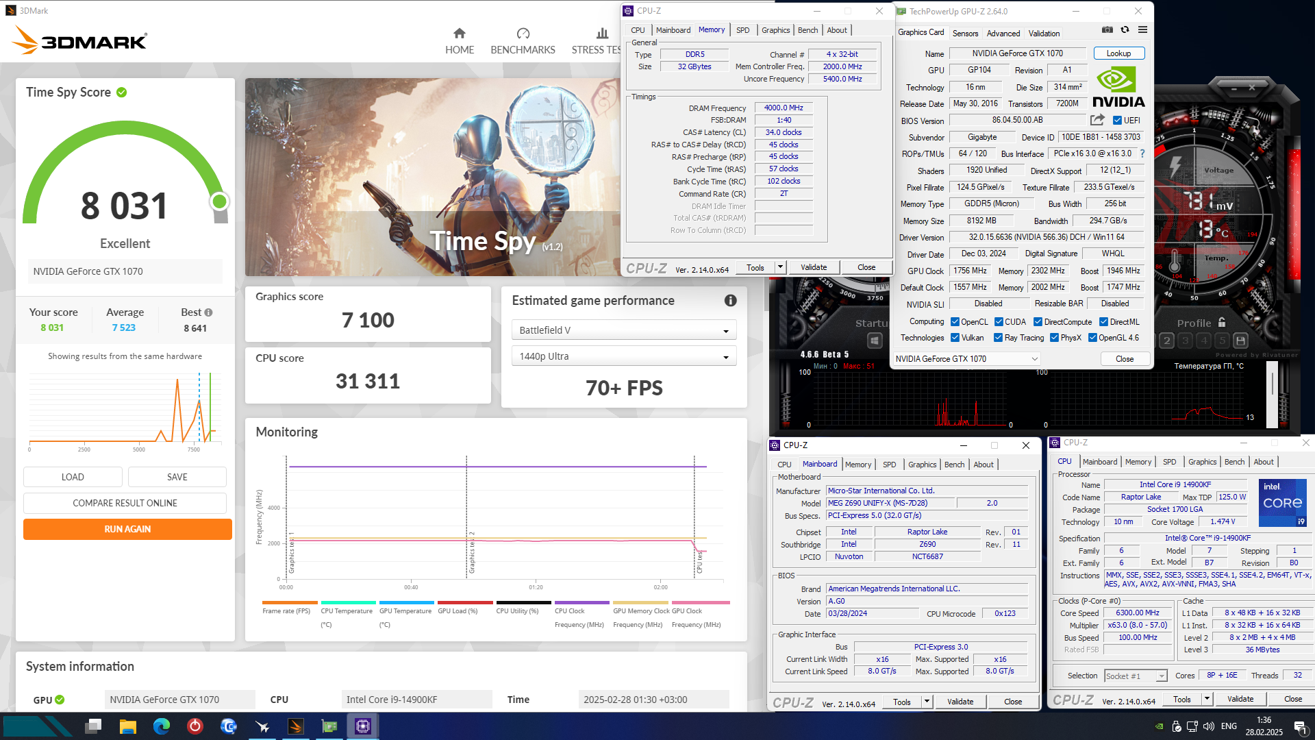Click the info icon beside Estimated game performance
The height and width of the screenshot is (740, 1315).
(x=731, y=301)
